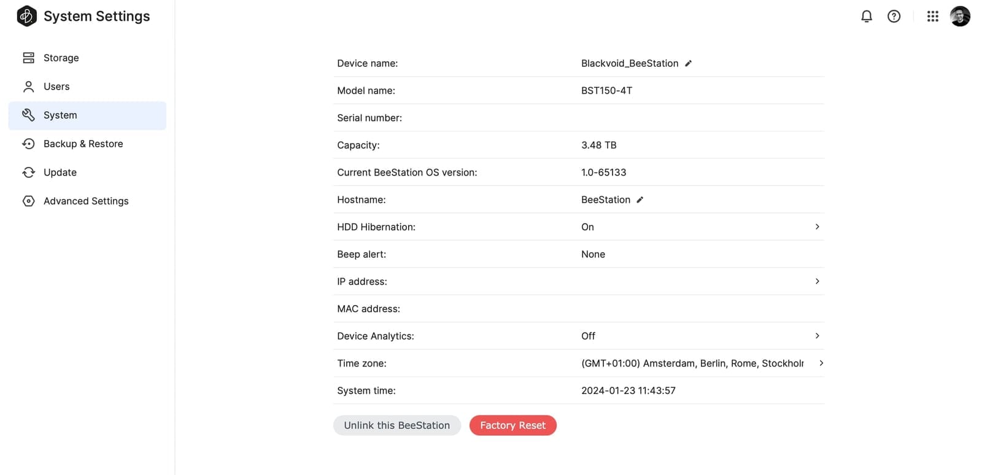Screen dimensions: 982x475
Task: Click the Current BeeStation OS version label
Action: point(407,172)
